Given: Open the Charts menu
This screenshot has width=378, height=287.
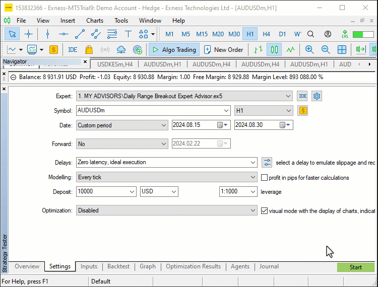Looking at the screenshot, I should click(95, 21).
